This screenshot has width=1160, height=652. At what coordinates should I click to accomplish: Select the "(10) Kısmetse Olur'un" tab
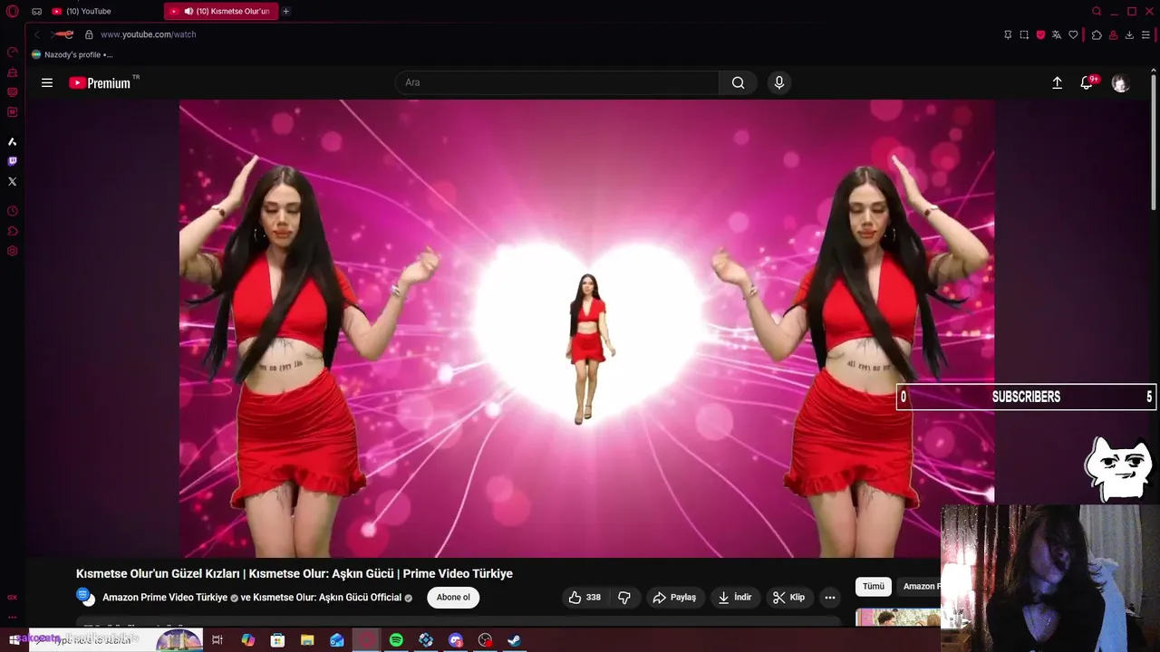222,11
